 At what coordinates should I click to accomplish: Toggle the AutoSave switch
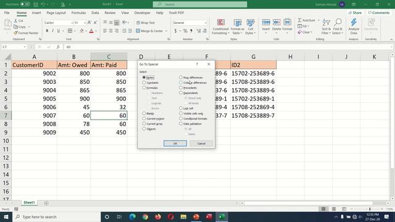click(x=25, y=4)
